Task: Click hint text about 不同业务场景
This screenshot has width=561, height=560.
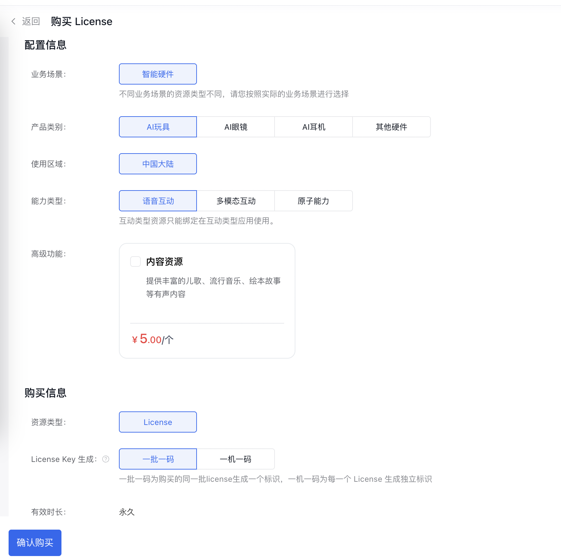Action: [234, 94]
